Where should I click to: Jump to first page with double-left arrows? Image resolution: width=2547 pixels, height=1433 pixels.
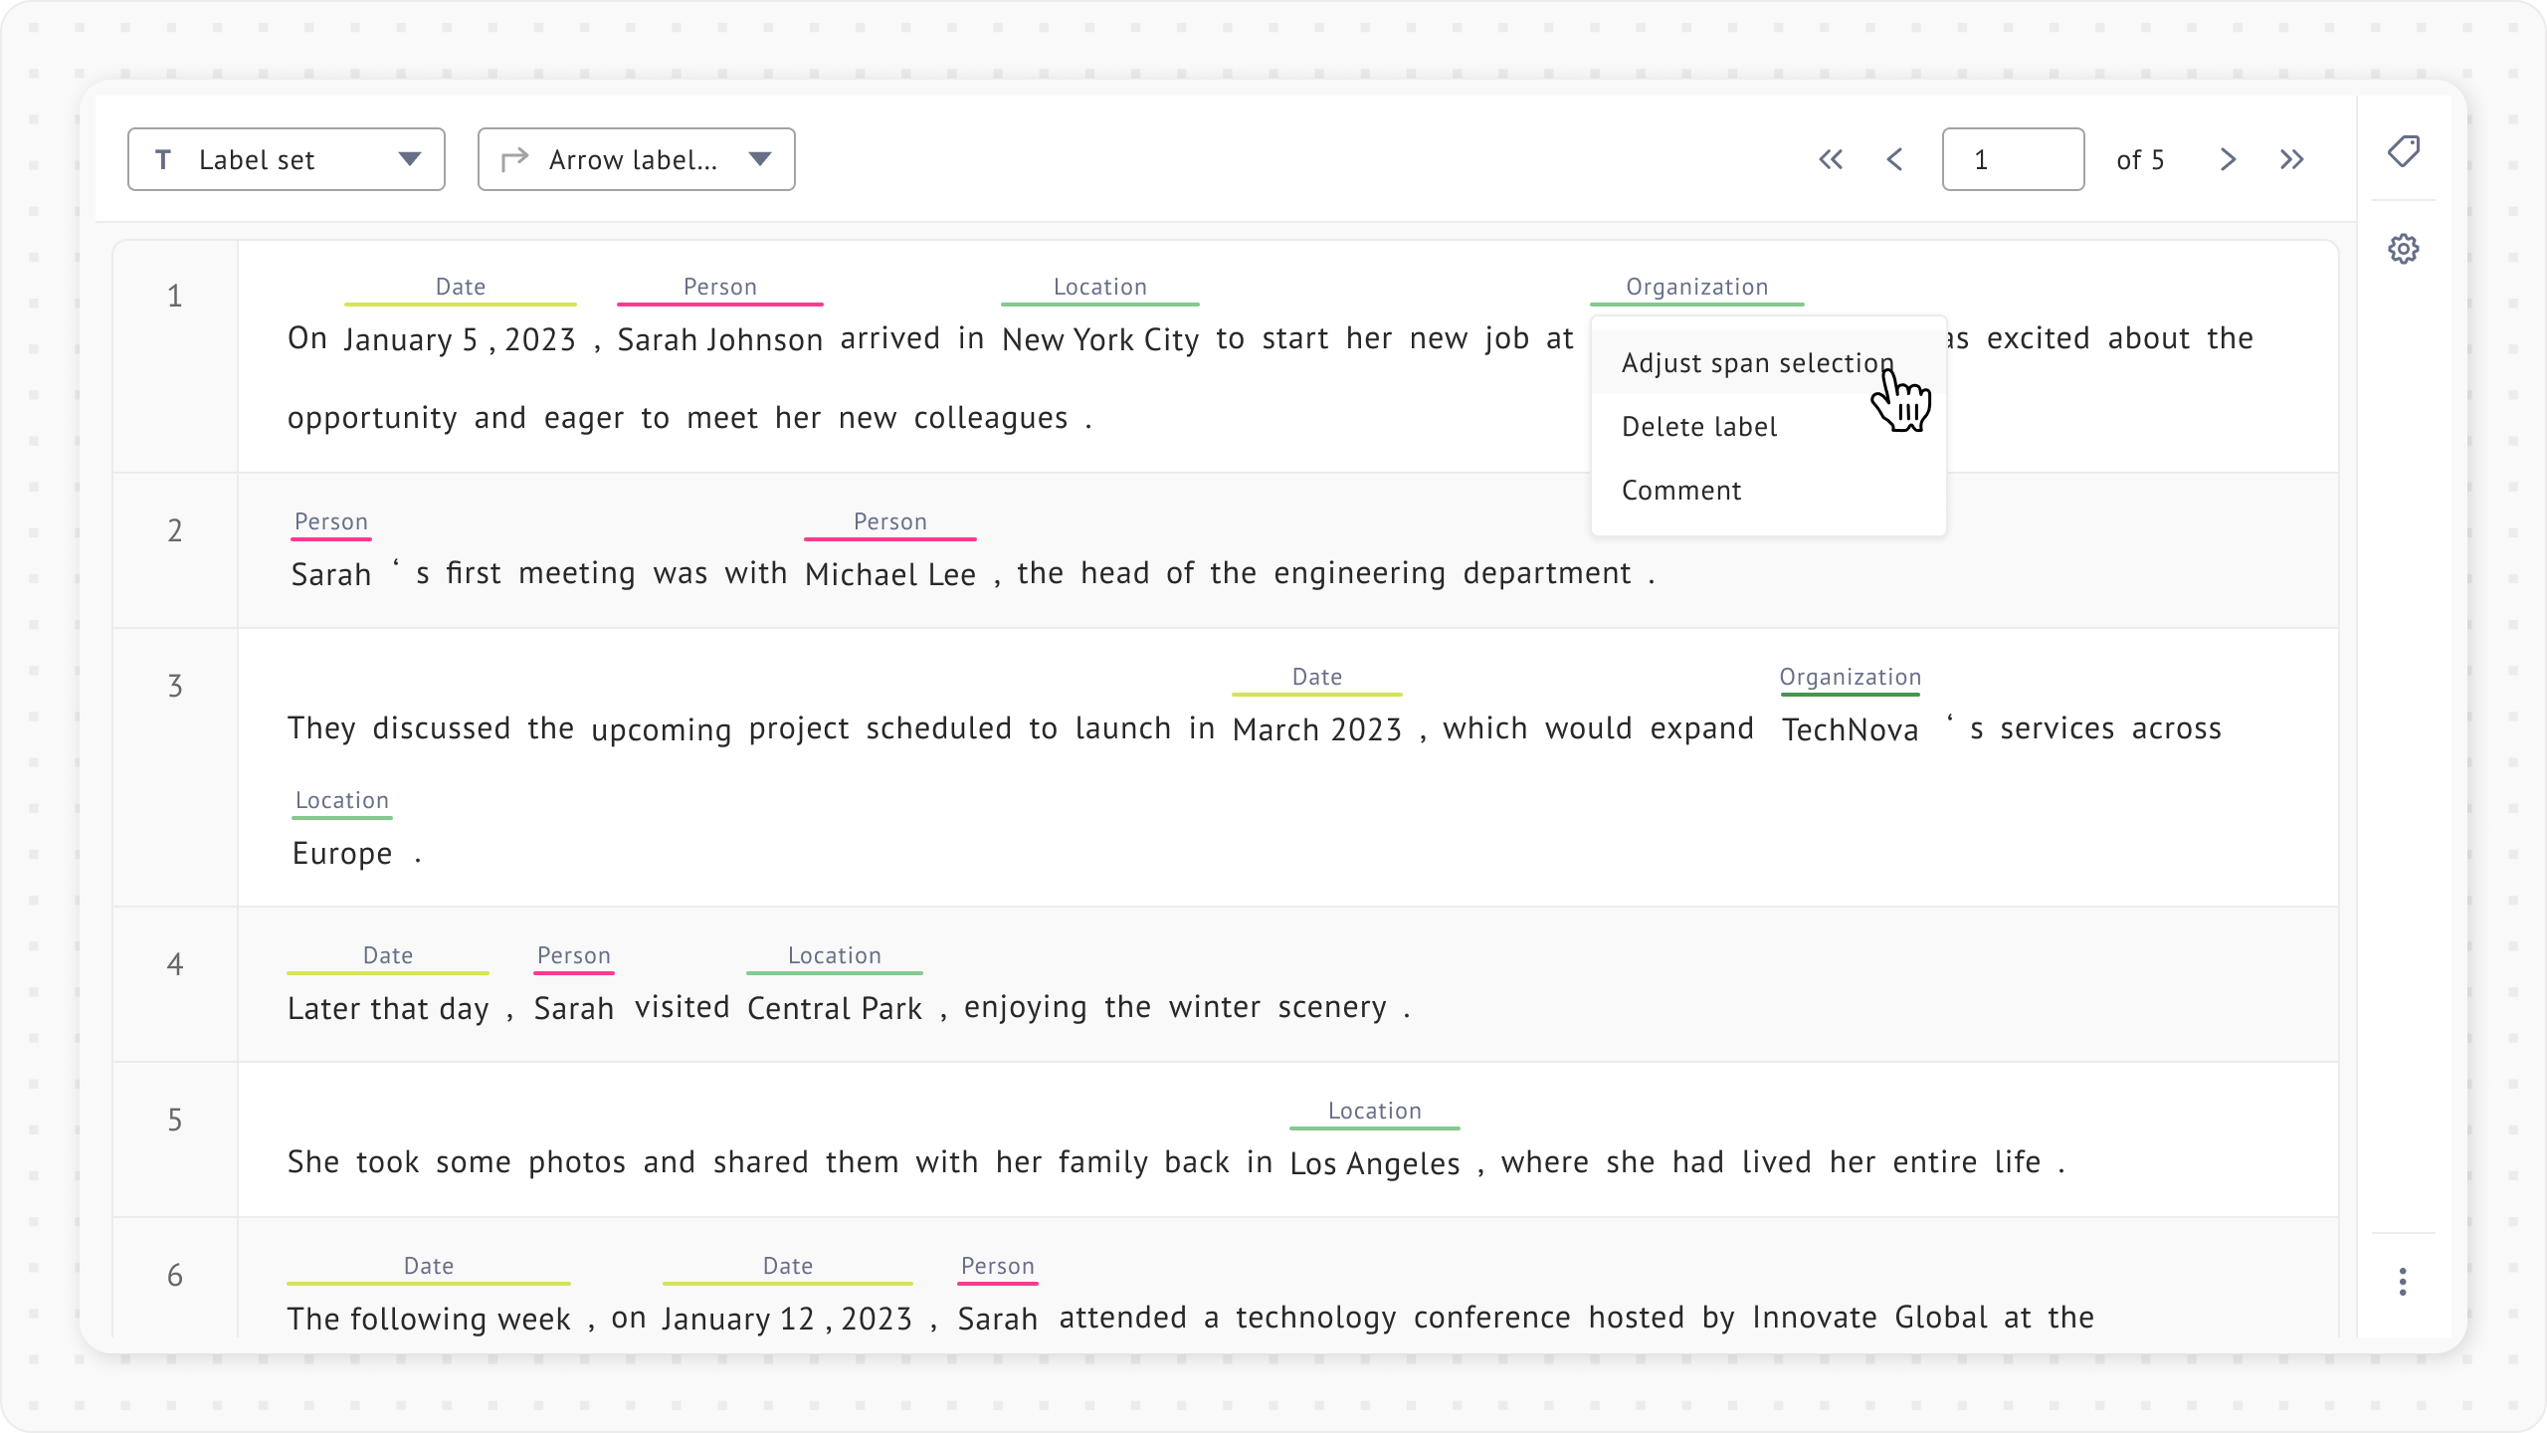[x=1831, y=159]
